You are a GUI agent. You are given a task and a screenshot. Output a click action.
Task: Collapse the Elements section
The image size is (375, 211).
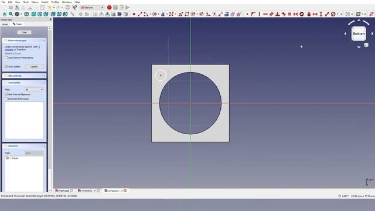pyautogui.click(x=45, y=146)
